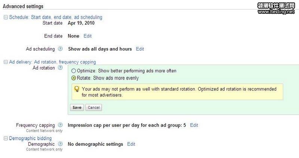
Task: Click the Frequency capping help question mark
Action: tap(60, 125)
